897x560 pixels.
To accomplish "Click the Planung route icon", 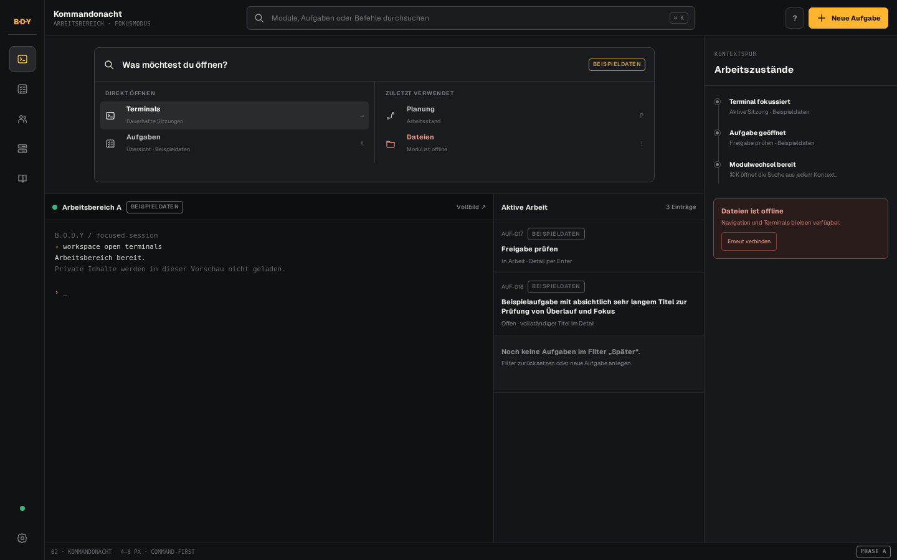I will (x=391, y=116).
